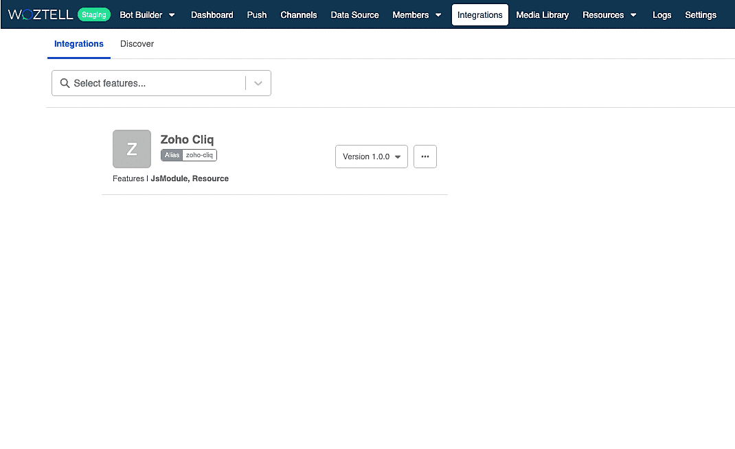The width and height of the screenshot is (735, 449).
Task: View the Logs page
Action: [x=662, y=15]
